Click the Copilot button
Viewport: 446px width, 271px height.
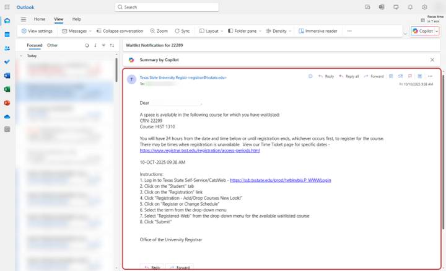click(422, 31)
